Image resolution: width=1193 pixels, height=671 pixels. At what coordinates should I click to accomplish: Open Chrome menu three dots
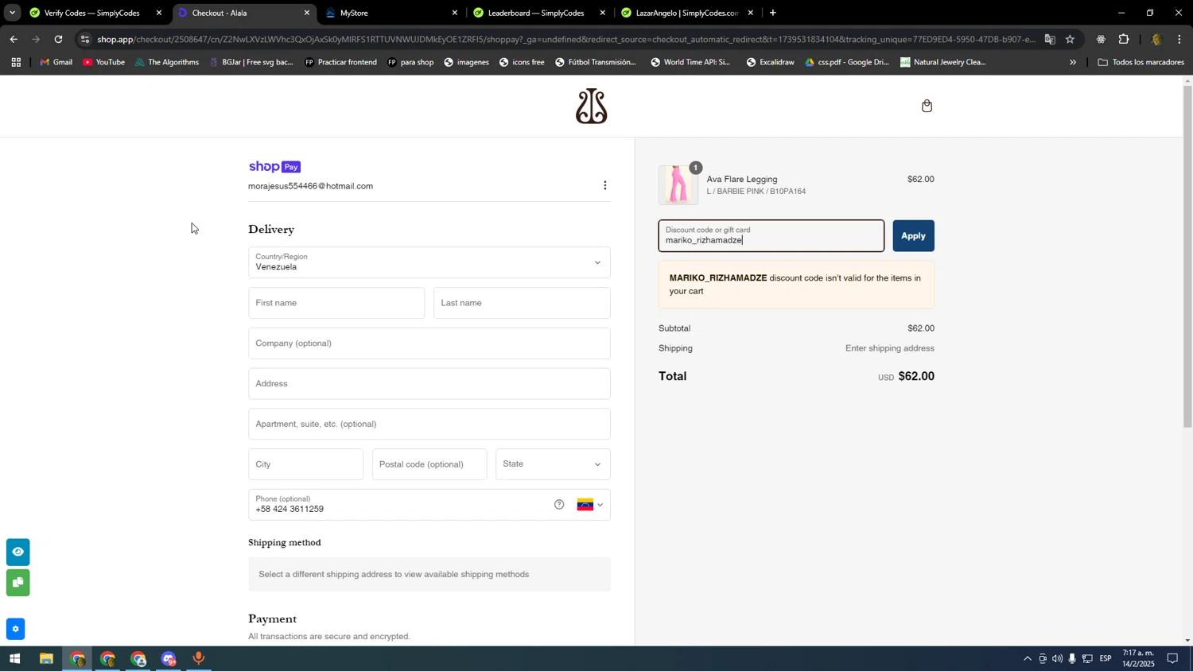[x=1179, y=39]
